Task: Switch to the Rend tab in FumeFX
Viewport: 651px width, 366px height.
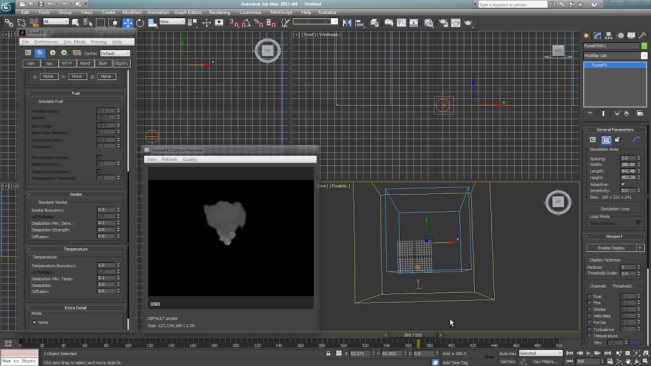Action: coord(85,63)
